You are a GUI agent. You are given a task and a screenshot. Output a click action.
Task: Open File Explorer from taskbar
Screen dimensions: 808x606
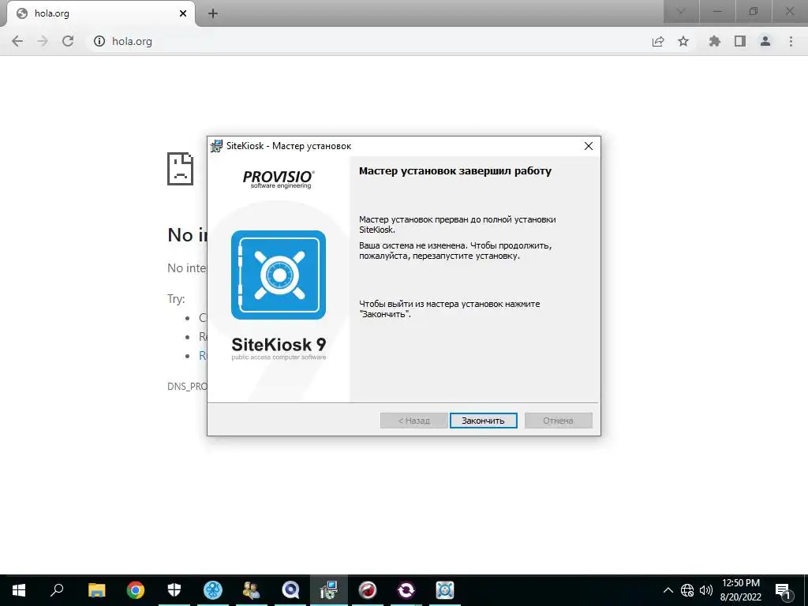[x=97, y=590]
